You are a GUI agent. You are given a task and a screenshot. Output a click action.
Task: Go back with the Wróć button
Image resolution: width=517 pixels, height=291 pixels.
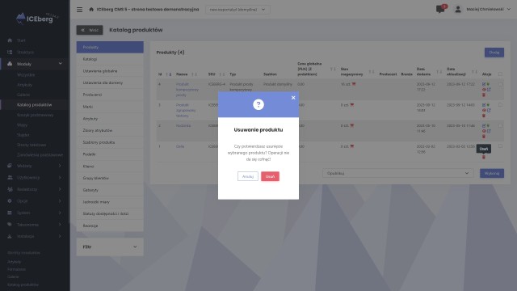click(90, 30)
